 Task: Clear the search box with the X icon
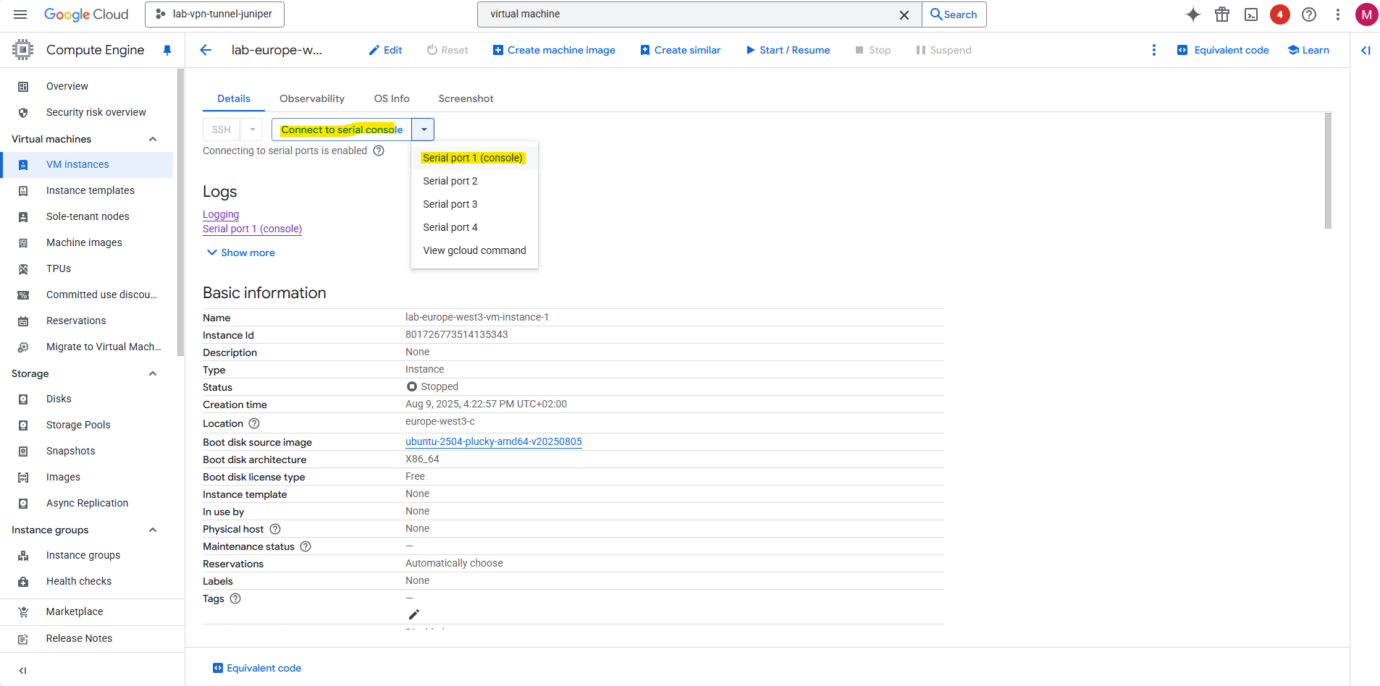tap(904, 14)
